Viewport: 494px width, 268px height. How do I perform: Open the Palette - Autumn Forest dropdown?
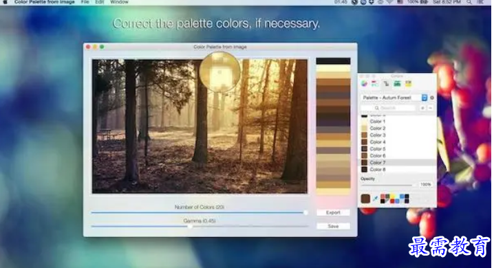click(394, 98)
